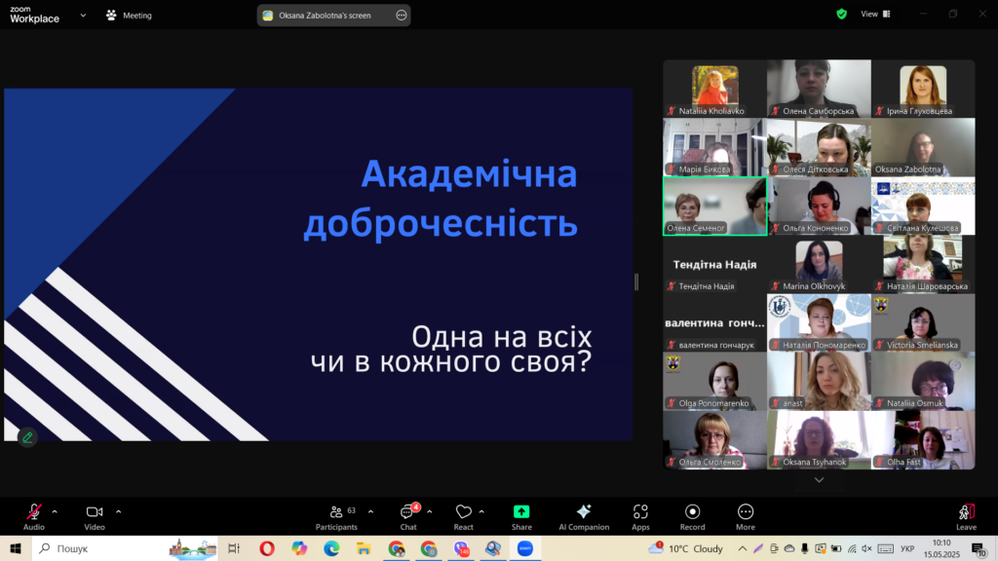Viewport: 998px width, 561px height.
Task: Open the Windows Start menu
Action: click(x=16, y=548)
